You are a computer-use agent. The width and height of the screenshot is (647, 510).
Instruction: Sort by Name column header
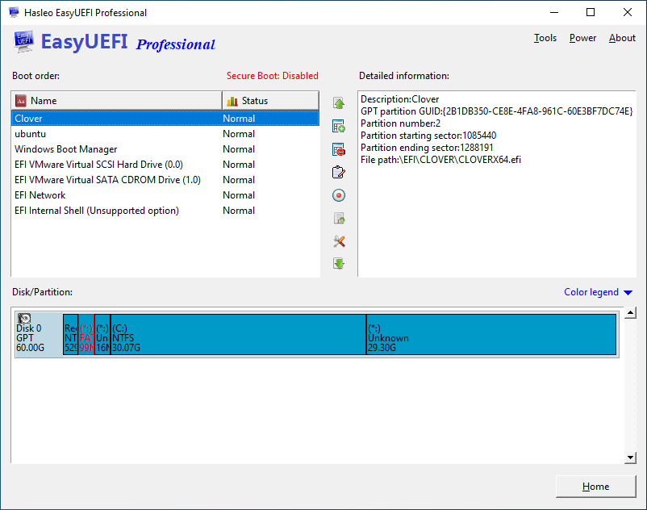coord(116,101)
